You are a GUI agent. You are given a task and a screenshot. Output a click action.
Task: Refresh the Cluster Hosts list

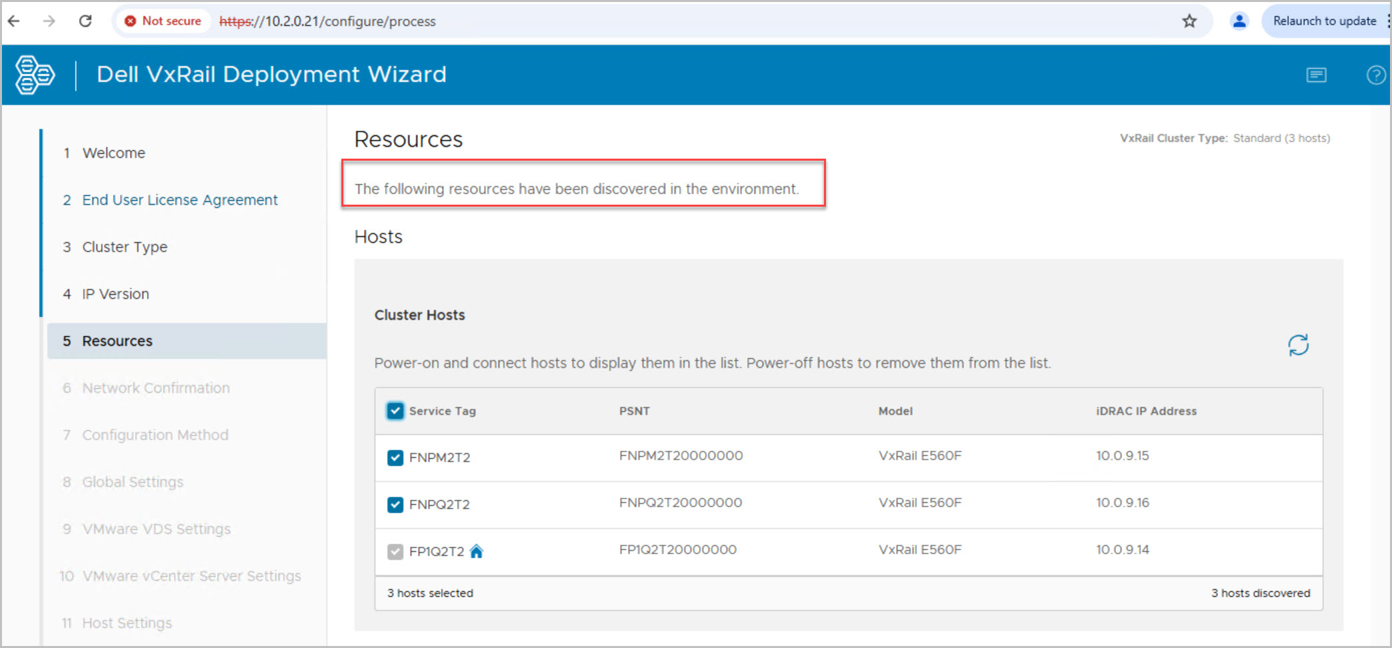[1298, 345]
